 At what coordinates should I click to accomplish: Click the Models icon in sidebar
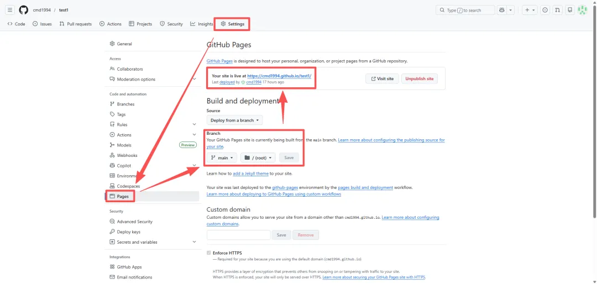click(x=112, y=145)
